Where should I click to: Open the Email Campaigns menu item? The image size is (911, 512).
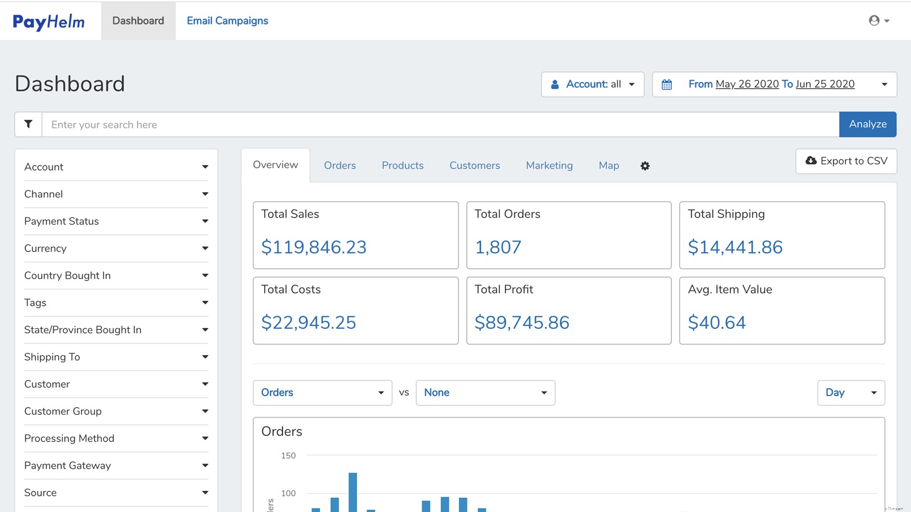point(227,20)
